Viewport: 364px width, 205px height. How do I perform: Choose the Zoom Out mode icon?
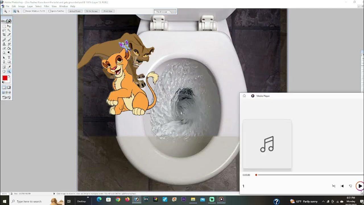[18, 11]
